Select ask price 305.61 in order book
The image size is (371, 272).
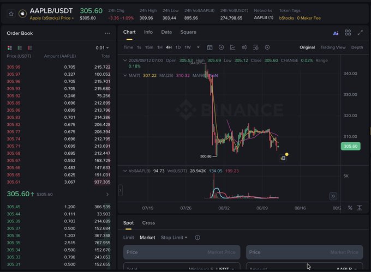(x=14, y=182)
